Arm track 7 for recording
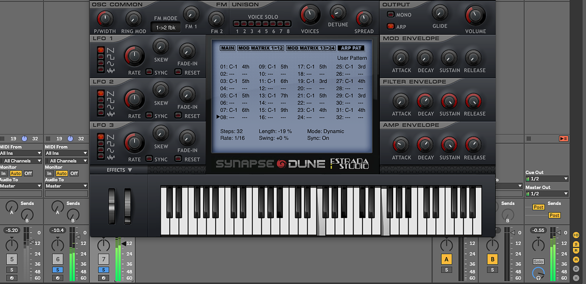The width and height of the screenshot is (586, 284). click(x=104, y=278)
